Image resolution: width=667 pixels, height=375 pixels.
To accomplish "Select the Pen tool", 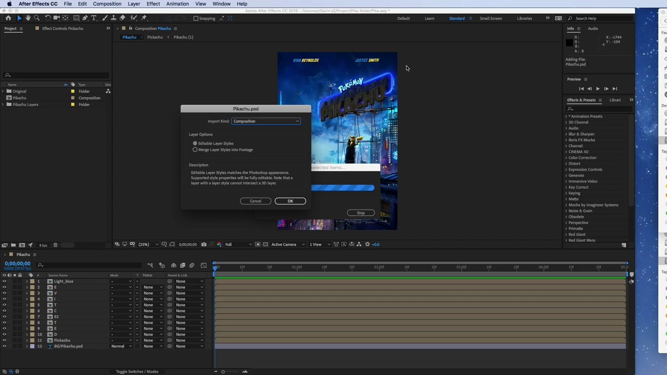I will 85,18.
